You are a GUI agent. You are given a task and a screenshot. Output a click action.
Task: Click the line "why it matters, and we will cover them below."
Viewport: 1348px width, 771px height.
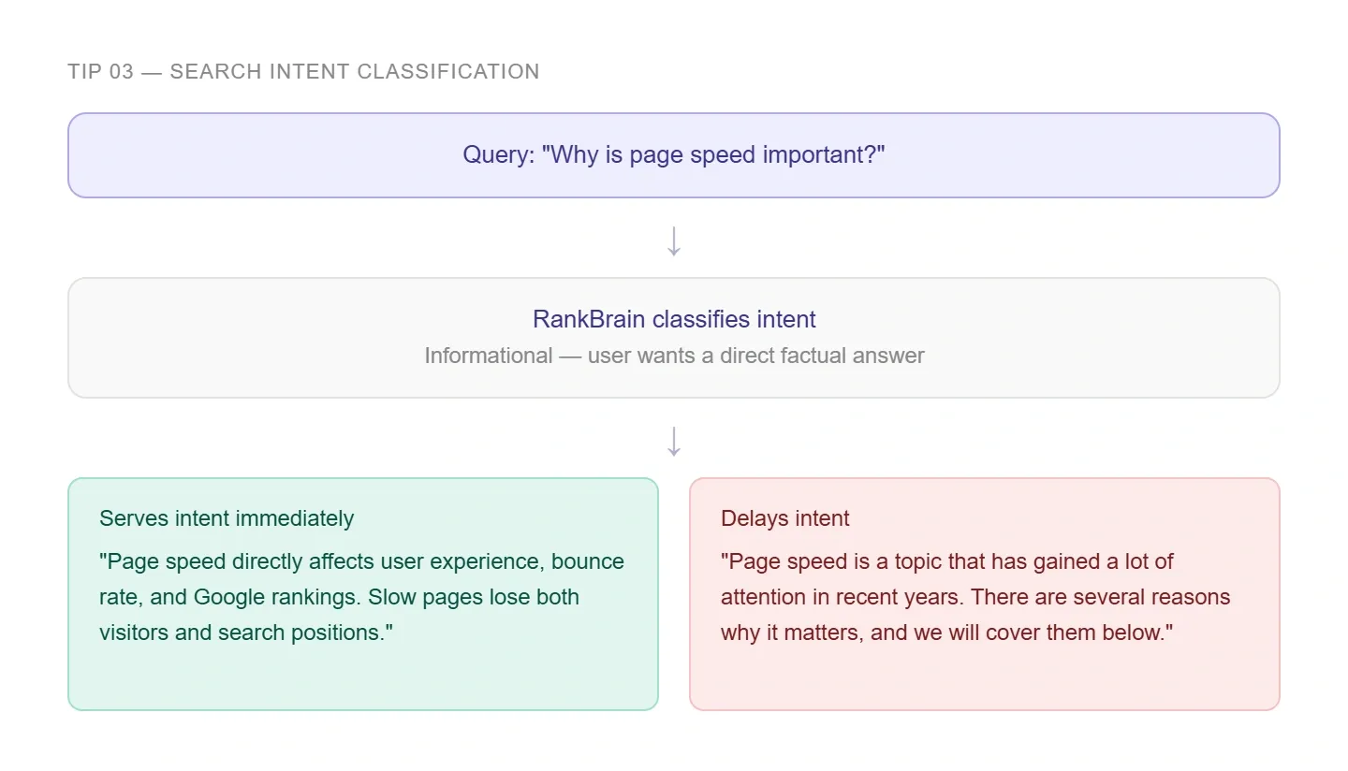[946, 633]
